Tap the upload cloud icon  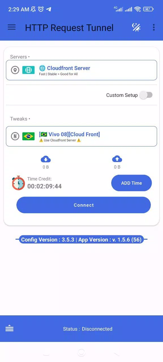pyautogui.click(x=117, y=159)
